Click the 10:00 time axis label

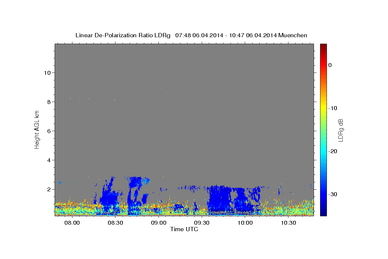pos(245,223)
